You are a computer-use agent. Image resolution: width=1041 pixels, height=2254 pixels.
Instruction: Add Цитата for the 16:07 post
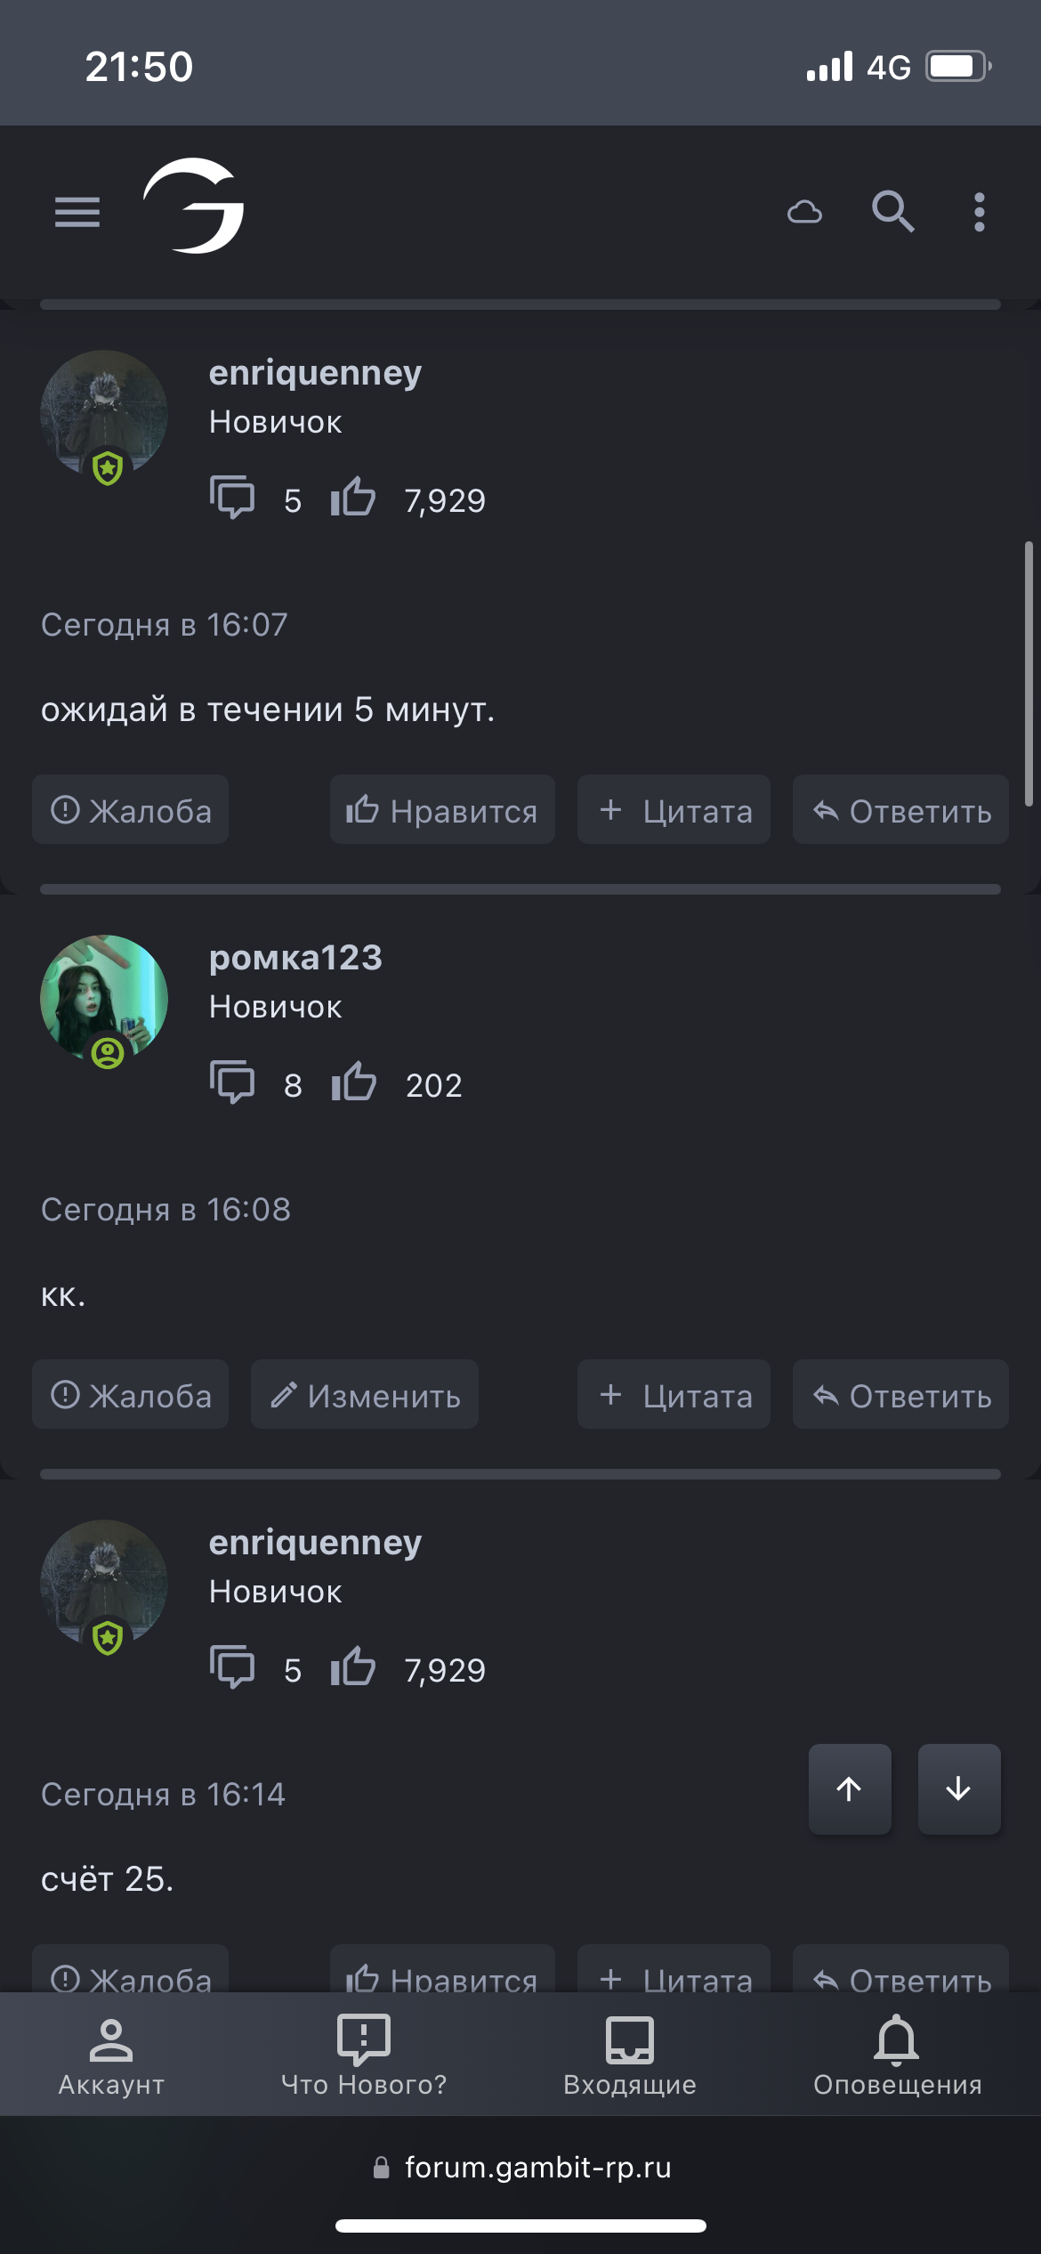(674, 810)
